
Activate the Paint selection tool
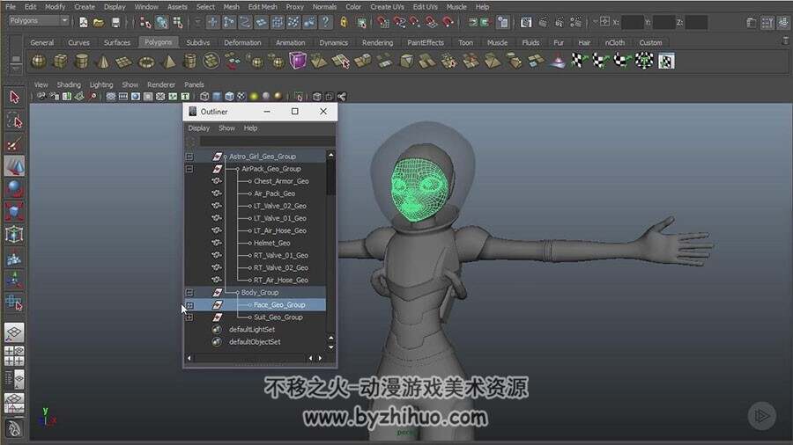[x=14, y=145]
